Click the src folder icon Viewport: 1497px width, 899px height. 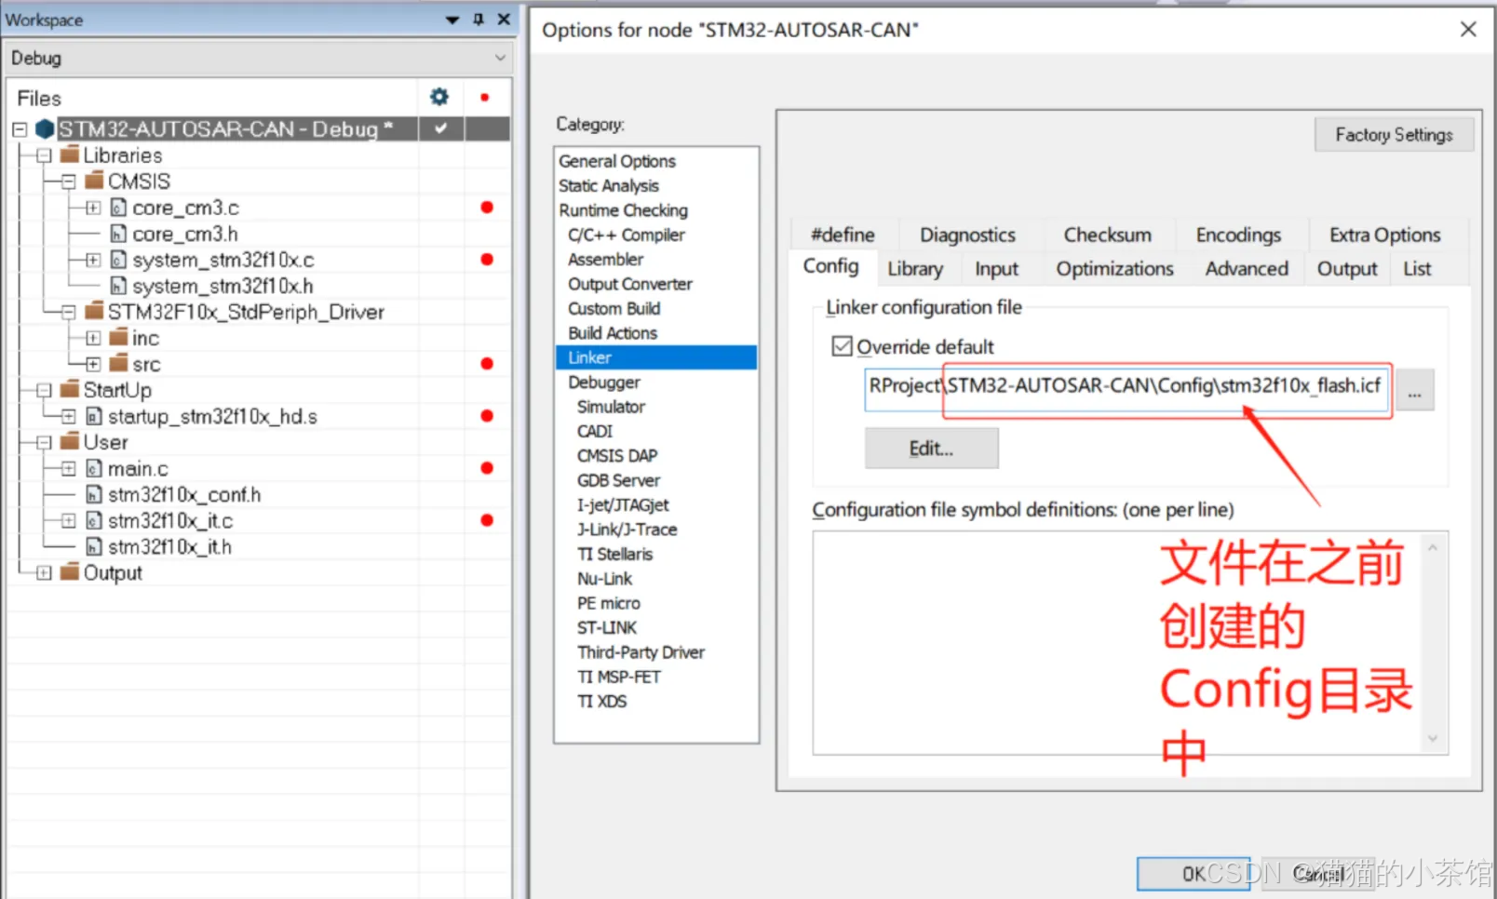point(118,363)
